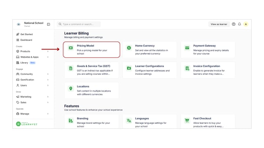This screenshot has width=264, height=148.
Task: Click the Branding card icon
Action: (x=71, y=121)
